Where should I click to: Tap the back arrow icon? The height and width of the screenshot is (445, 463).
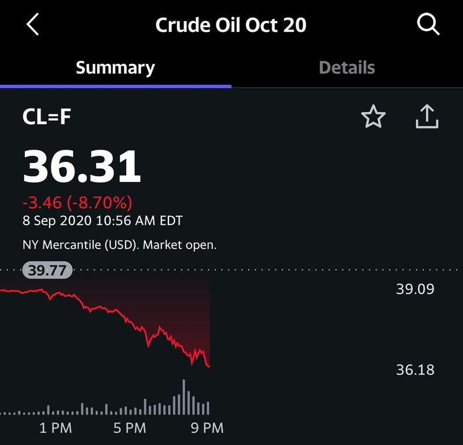pyautogui.click(x=32, y=24)
